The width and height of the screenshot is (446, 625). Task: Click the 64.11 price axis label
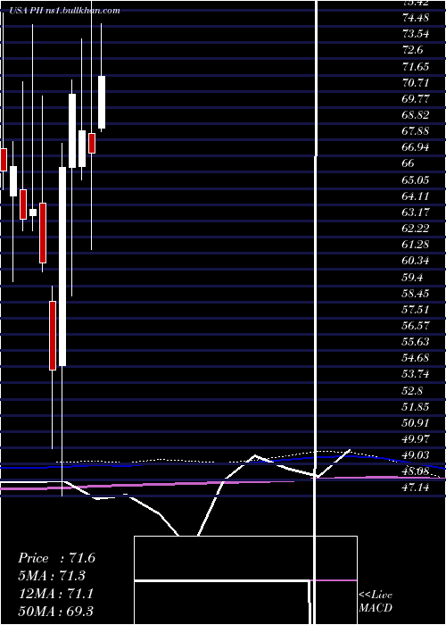pyautogui.click(x=416, y=196)
